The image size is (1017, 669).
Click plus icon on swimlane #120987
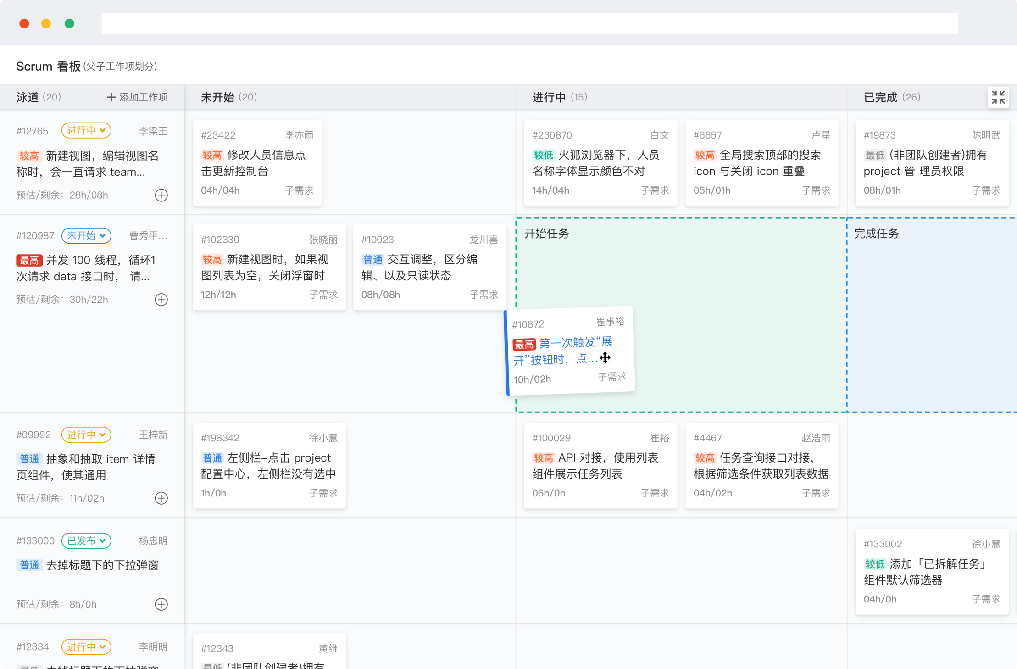click(161, 300)
